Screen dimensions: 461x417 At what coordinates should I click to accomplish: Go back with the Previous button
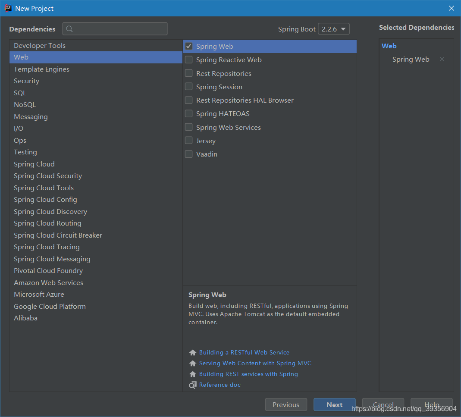pos(286,404)
